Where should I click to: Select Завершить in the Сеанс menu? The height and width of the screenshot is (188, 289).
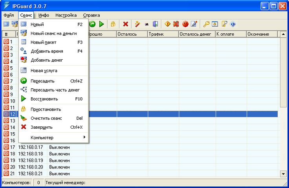53,127
